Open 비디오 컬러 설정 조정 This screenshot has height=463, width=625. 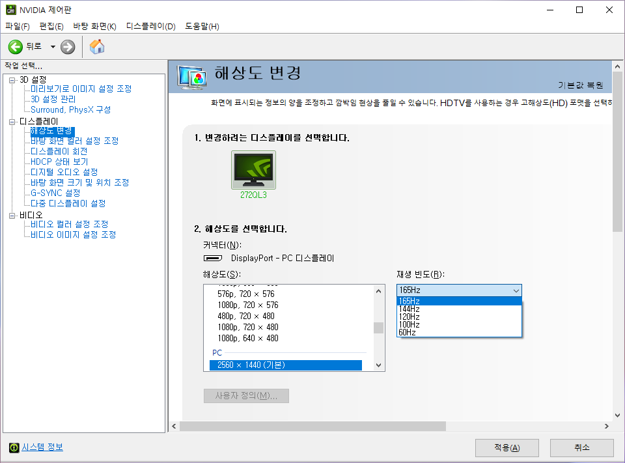pos(70,224)
